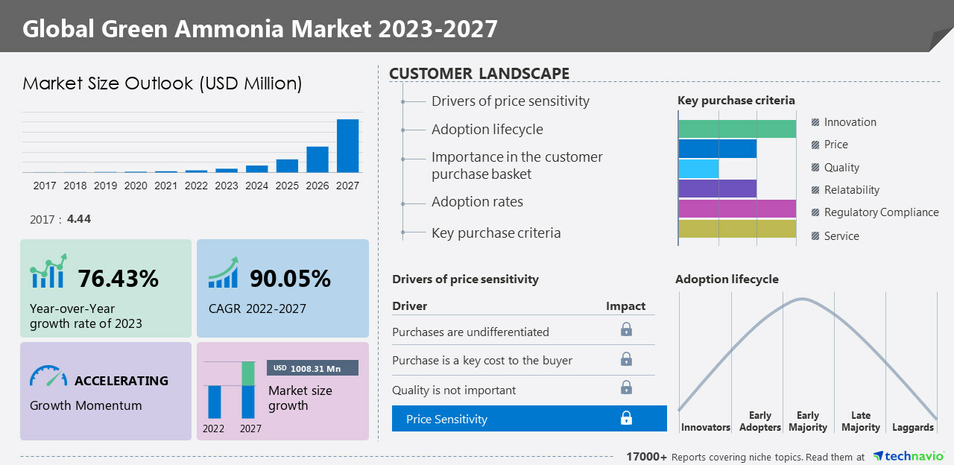The width and height of the screenshot is (954, 465).
Task: Click the lock icon for Purchases are undifferentiated
Action: 626,329
